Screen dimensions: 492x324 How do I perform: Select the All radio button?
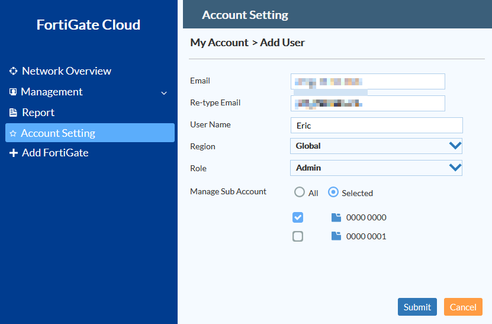(300, 193)
